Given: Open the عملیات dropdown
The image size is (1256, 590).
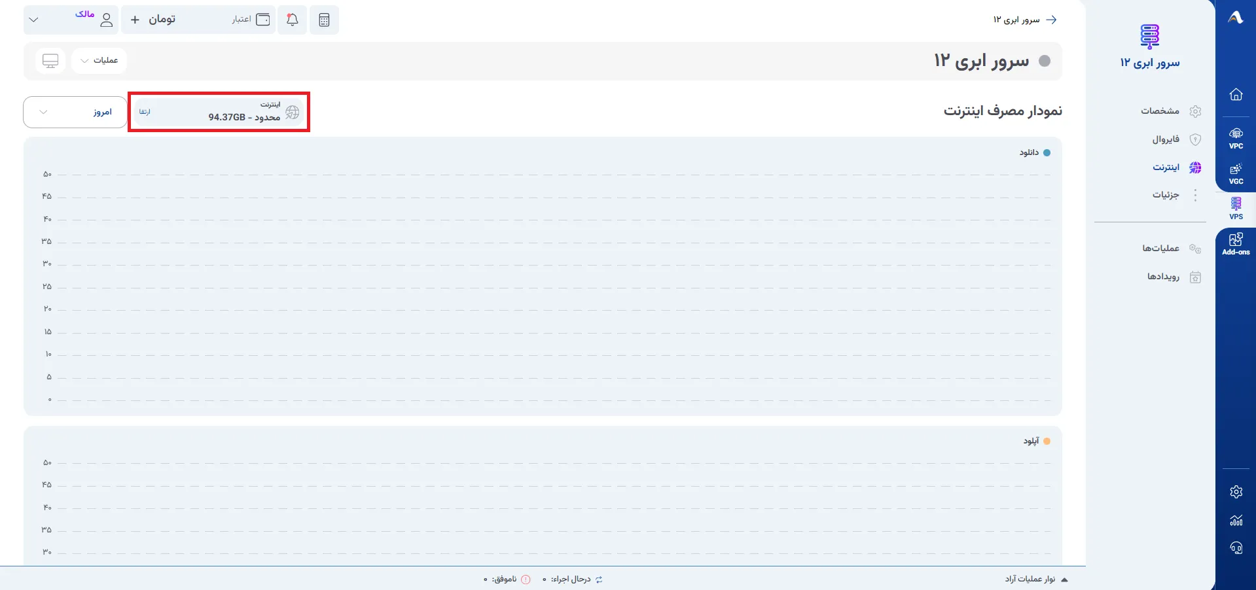Looking at the screenshot, I should click(99, 61).
